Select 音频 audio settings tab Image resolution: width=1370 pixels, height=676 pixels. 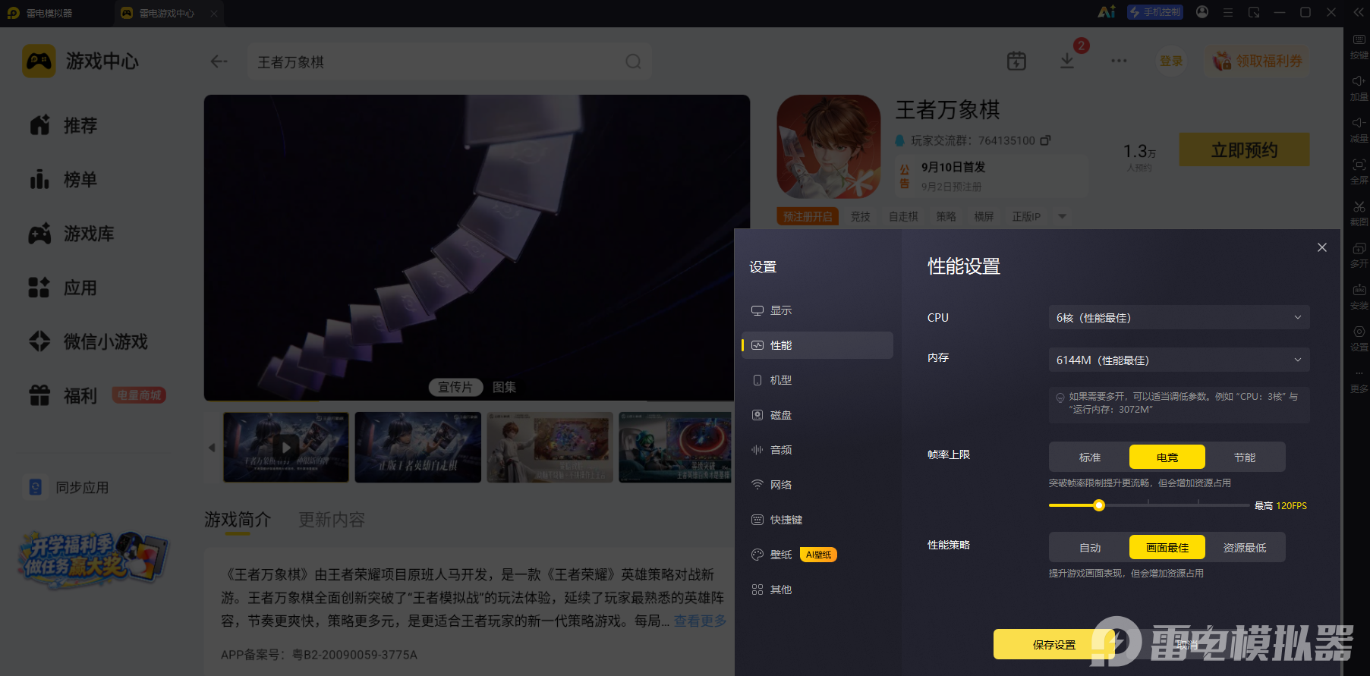tap(817, 450)
